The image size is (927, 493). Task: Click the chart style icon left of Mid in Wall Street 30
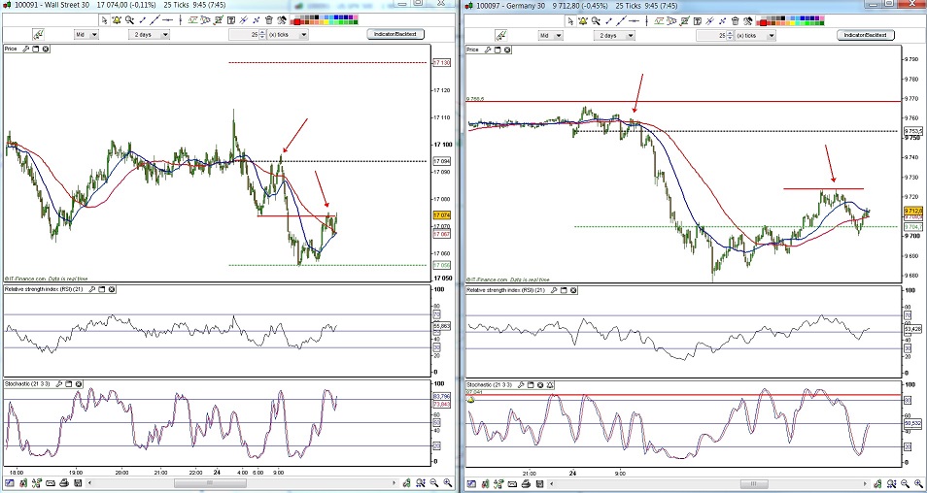coord(39,34)
